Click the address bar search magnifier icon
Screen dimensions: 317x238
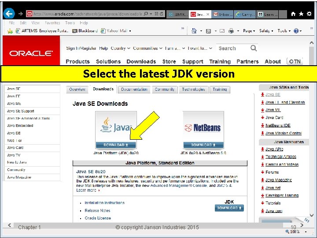[146, 14]
